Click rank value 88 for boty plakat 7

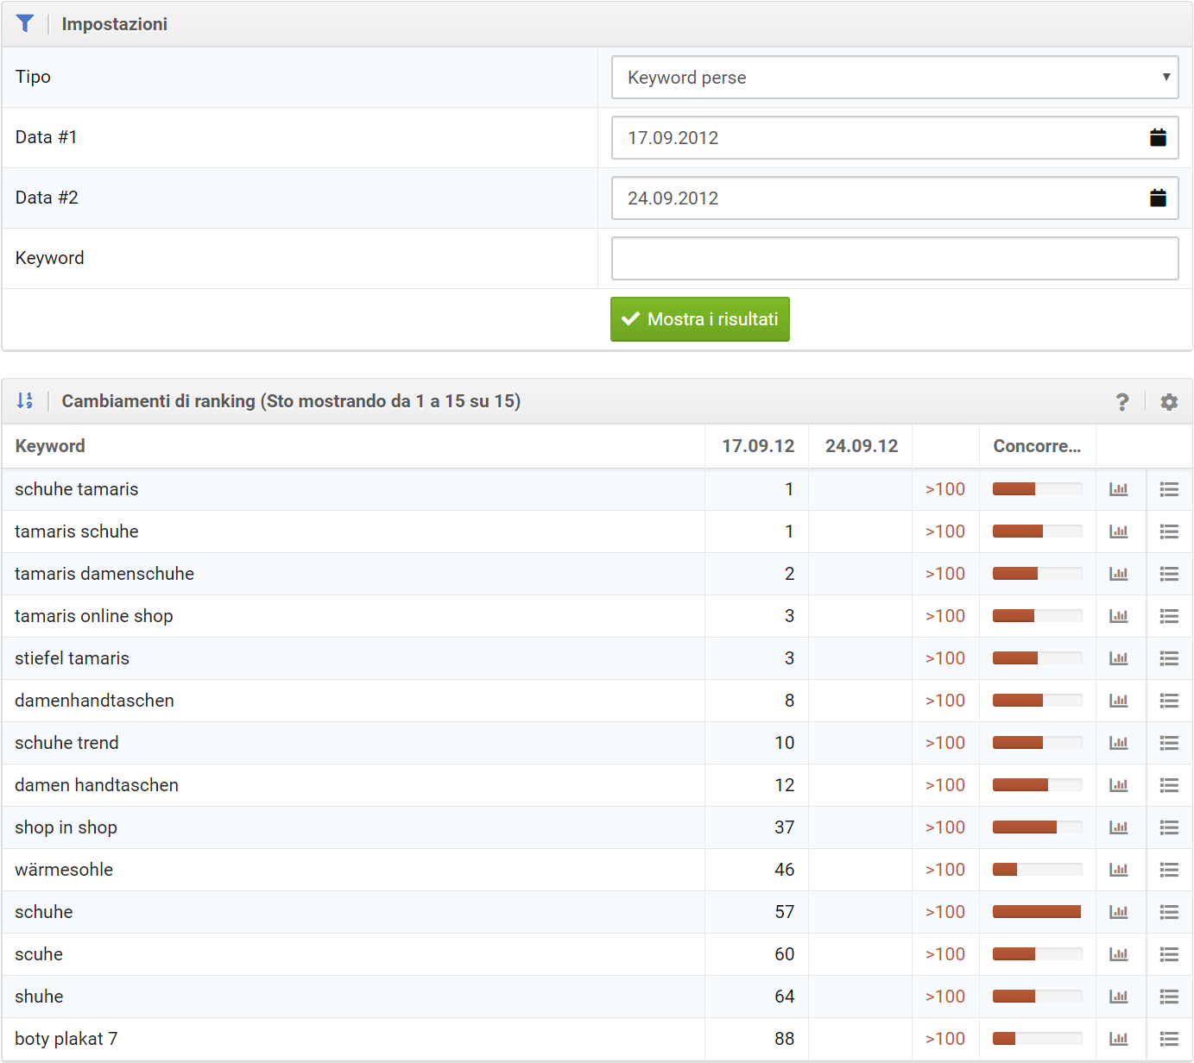(784, 1039)
